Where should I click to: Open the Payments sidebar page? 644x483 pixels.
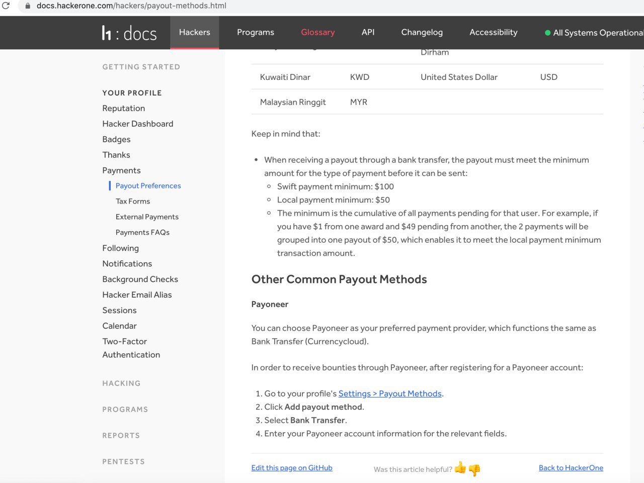[x=121, y=170]
